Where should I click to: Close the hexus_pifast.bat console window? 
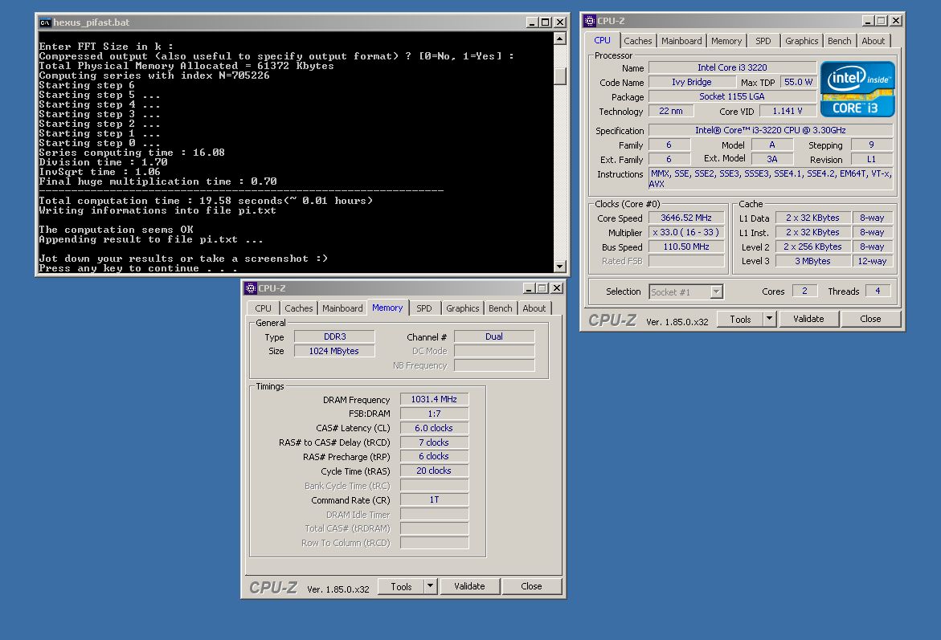pyautogui.click(x=560, y=22)
